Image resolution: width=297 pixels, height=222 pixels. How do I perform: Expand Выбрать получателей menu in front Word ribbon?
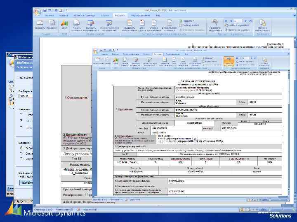[x=136, y=62]
